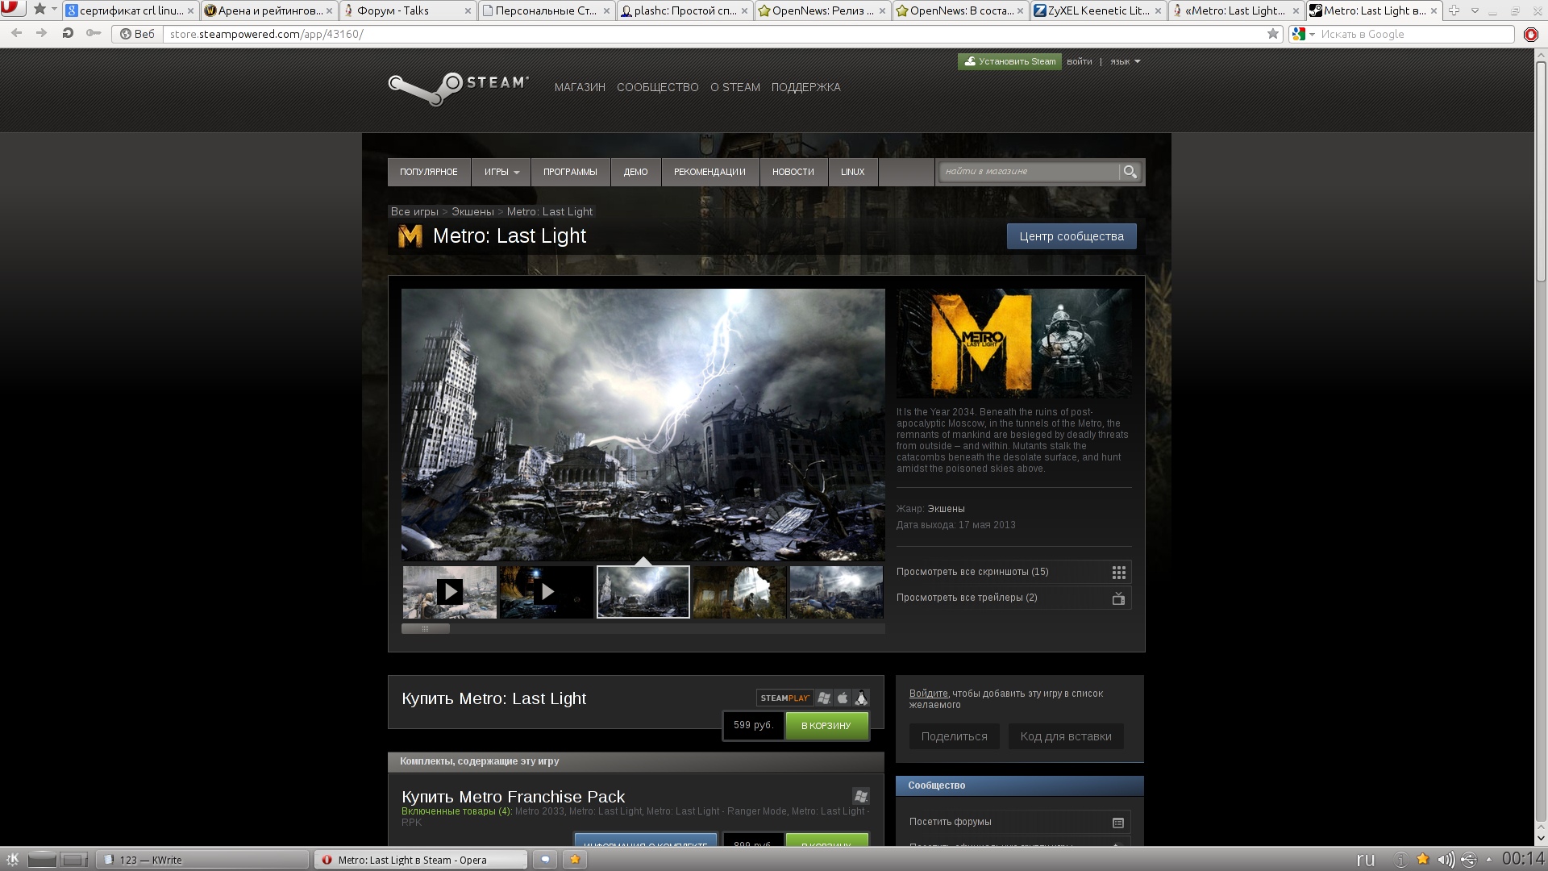Viewport: 1548px width, 871px height.
Task: Click the SteamPlay badge
Action: 784,698
